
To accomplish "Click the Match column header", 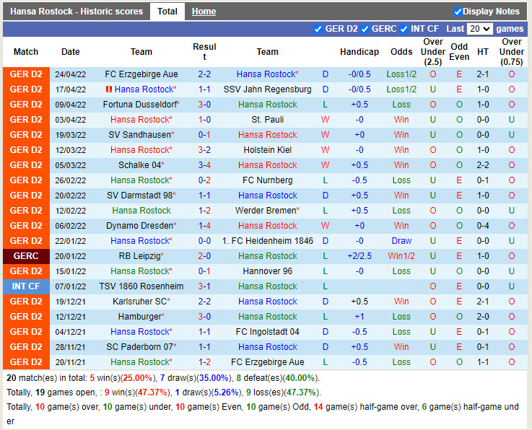I will click(26, 52).
